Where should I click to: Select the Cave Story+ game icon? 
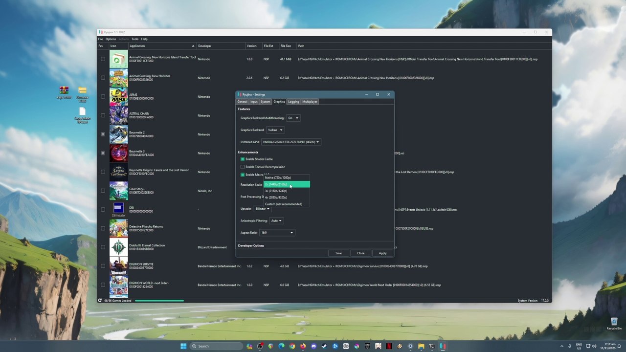(x=118, y=191)
